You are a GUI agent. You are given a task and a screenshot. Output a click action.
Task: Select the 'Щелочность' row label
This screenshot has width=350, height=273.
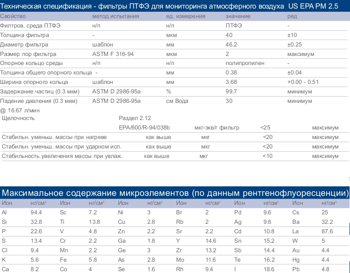[18, 118]
